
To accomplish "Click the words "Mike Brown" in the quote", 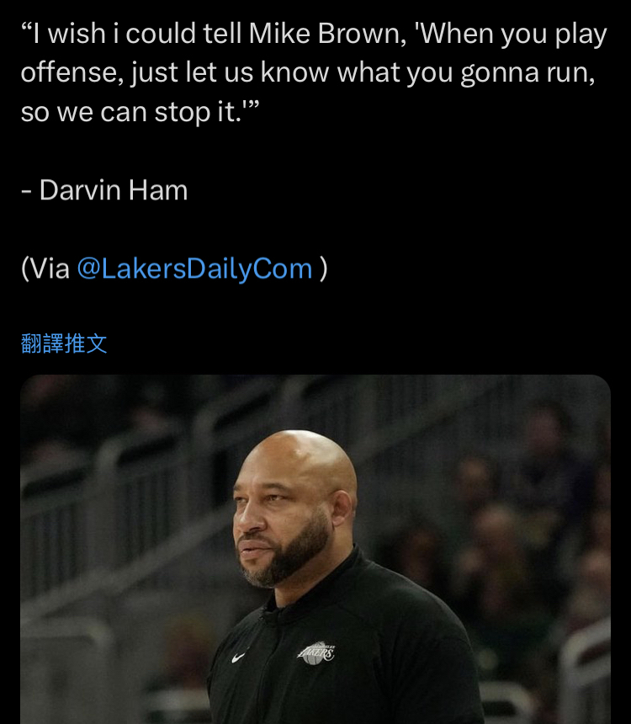I will [x=327, y=34].
